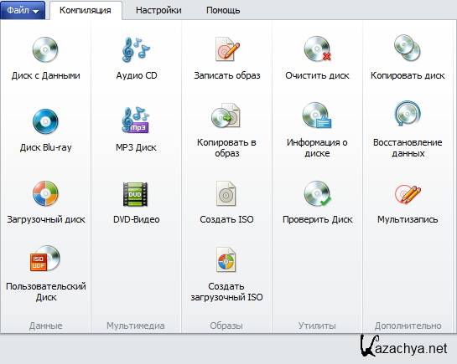Open the Диск с Данными data disc icon
457x364 pixels.
click(45, 49)
